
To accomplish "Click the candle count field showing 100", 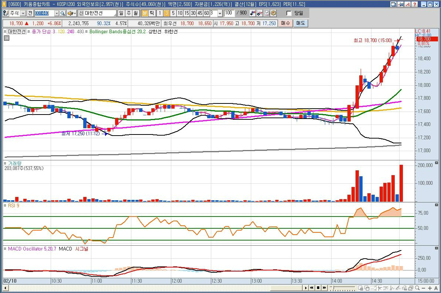I will [229, 13].
